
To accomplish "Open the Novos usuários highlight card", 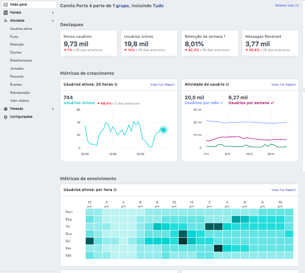I will pos(89,43).
